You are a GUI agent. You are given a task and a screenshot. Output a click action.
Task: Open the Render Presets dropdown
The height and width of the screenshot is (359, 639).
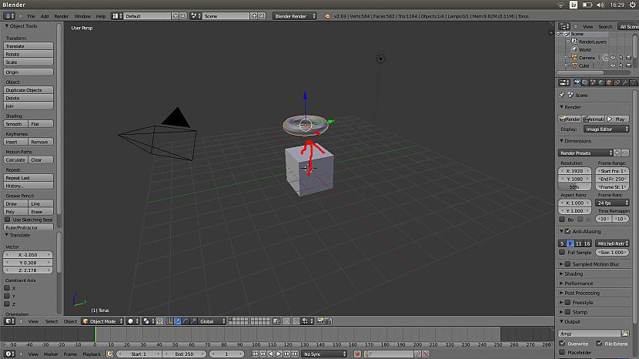pyautogui.click(x=585, y=153)
